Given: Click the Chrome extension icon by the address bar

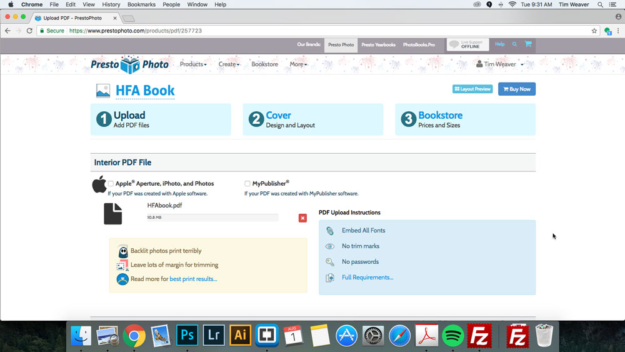Looking at the screenshot, I should pos(607,31).
